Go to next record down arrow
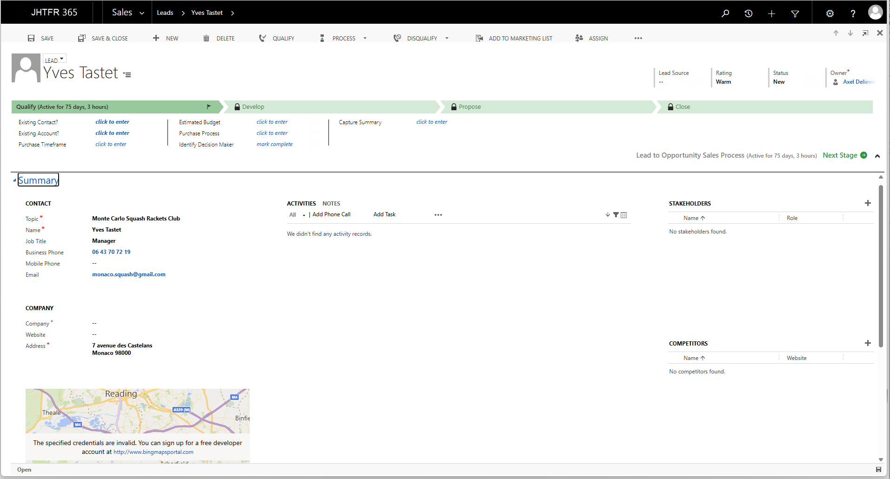The height and width of the screenshot is (479, 890). 850,33
